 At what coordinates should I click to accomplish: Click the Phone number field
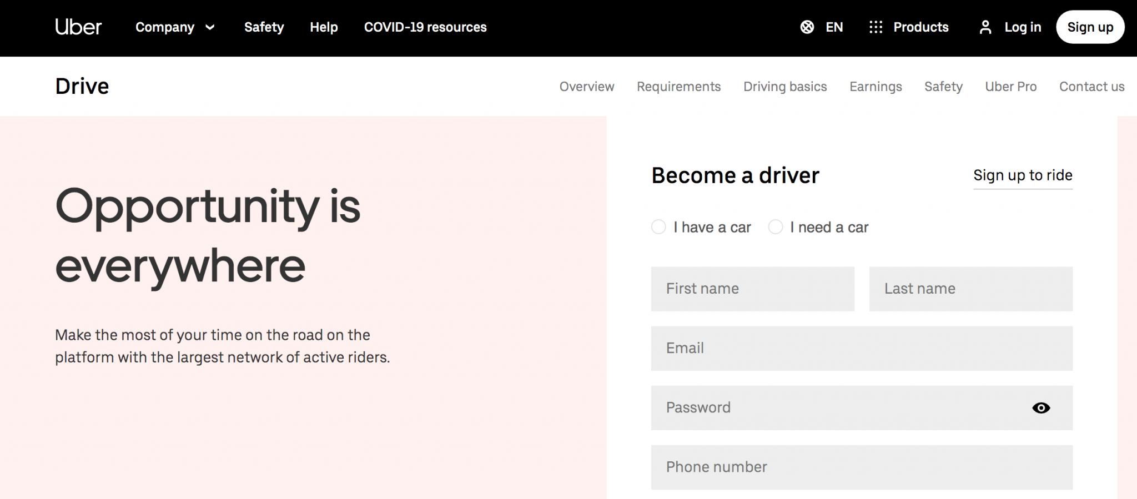[x=862, y=467]
